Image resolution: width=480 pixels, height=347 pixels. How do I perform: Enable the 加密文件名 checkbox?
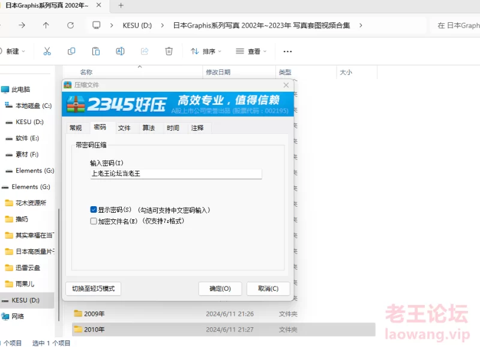(94, 221)
